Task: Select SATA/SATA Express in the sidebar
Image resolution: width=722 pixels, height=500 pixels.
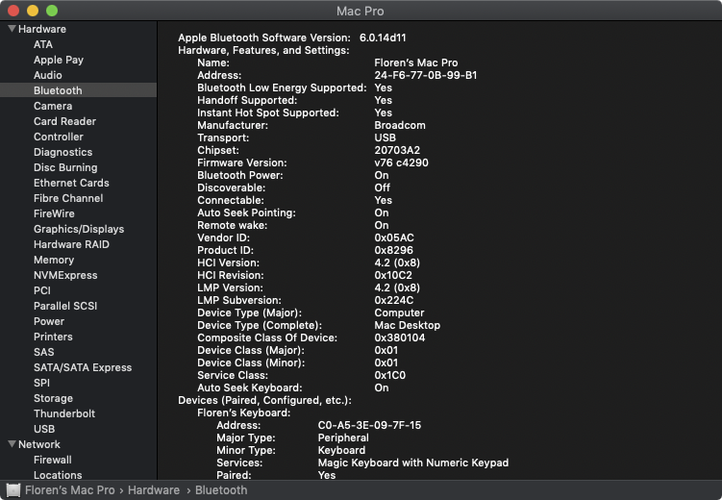Action: (83, 367)
